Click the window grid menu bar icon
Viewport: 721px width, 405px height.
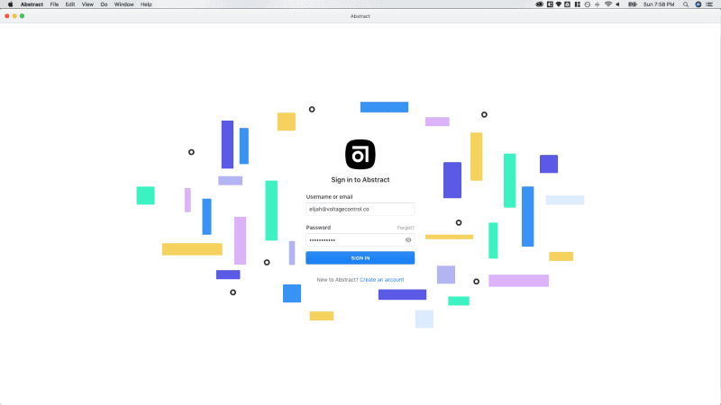coord(578,4)
